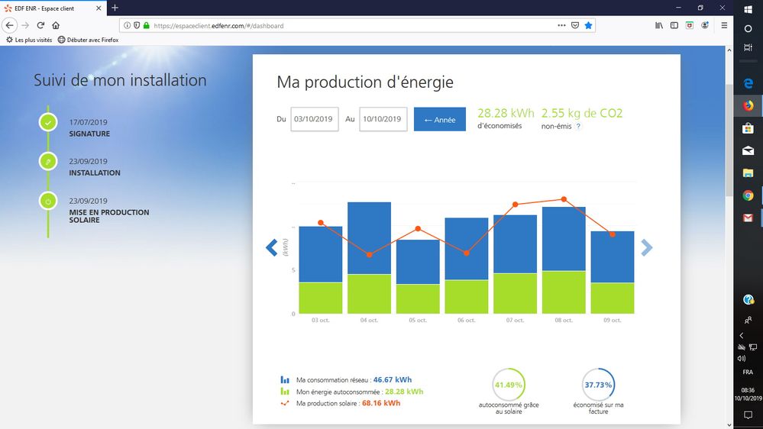The image size is (763, 429).
Task: Bookmark this page with the star icon
Action: click(x=588, y=25)
